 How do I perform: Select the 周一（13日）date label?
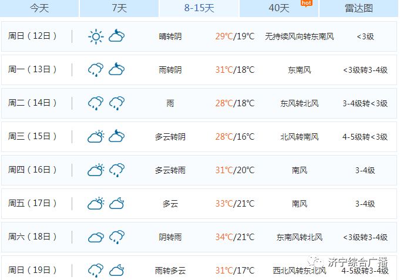click(33, 70)
